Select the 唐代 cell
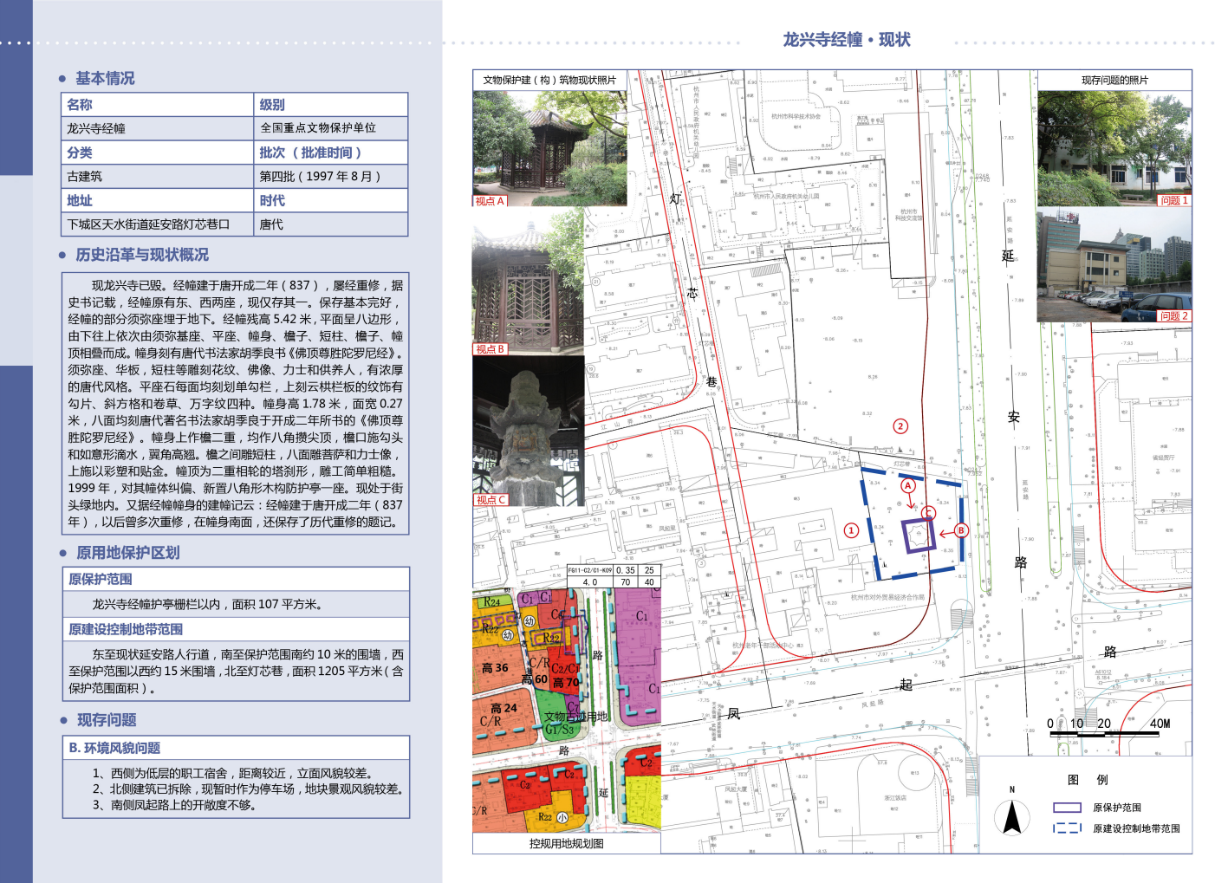The image size is (1215, 883). 331,224
